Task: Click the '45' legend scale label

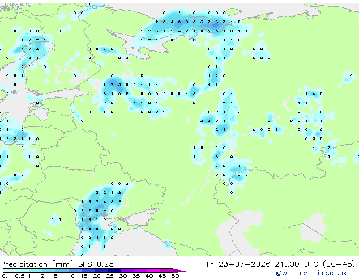Action: pyautogui.click(x=162, y=276)
